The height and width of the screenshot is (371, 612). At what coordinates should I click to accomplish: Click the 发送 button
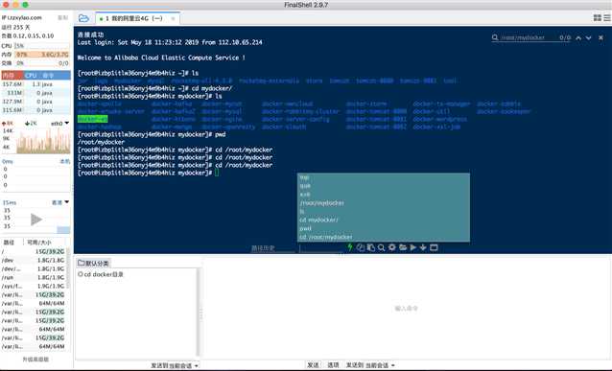[x=313, y=365]
